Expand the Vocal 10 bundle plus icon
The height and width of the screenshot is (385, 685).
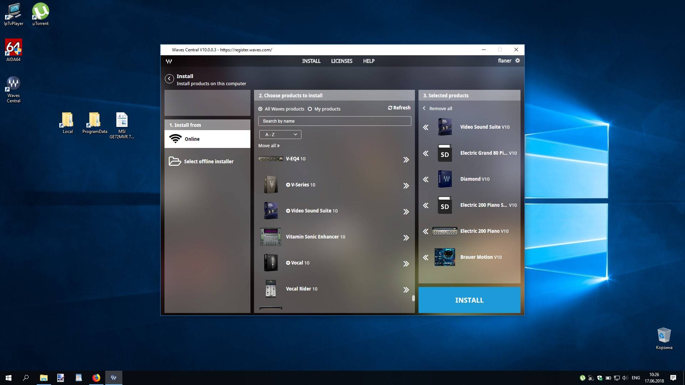[288, 263]
